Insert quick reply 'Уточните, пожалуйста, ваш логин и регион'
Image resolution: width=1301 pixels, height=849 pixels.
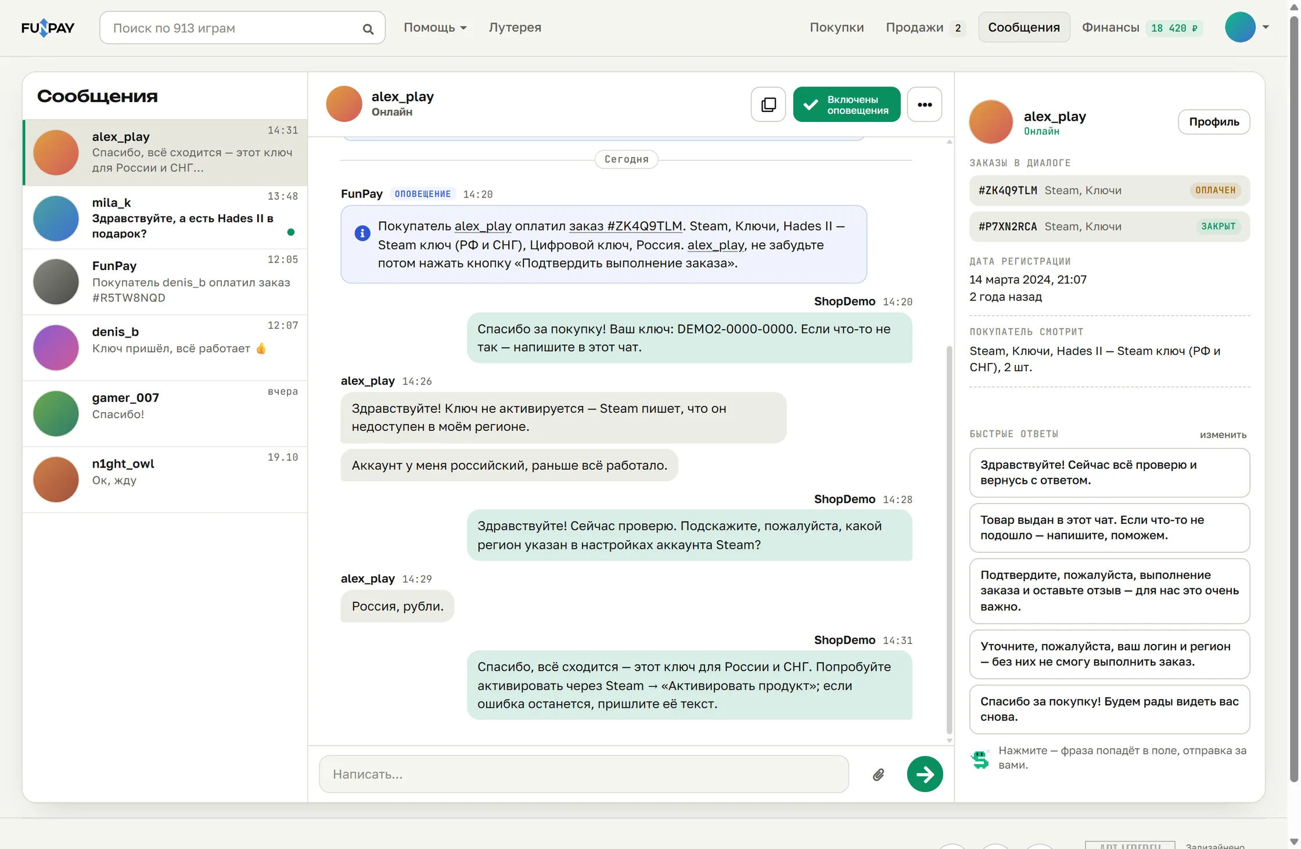tap(1109, 654)
